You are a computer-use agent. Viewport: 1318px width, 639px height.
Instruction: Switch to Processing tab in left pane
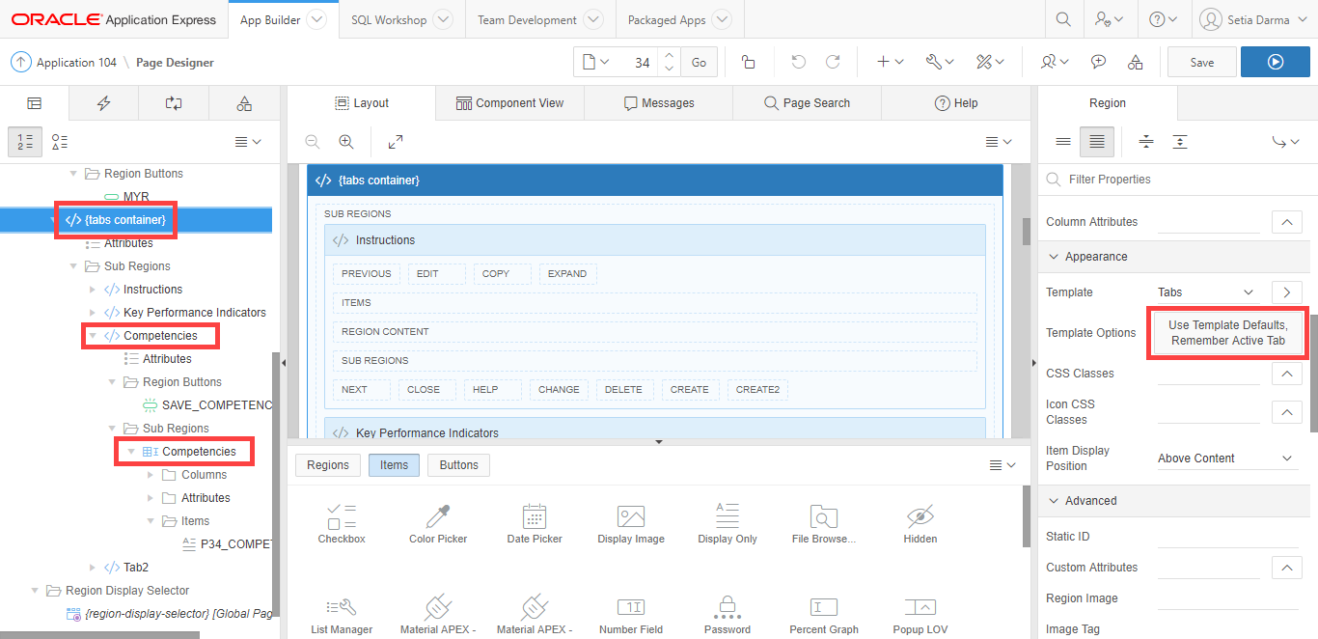[174, 103]
